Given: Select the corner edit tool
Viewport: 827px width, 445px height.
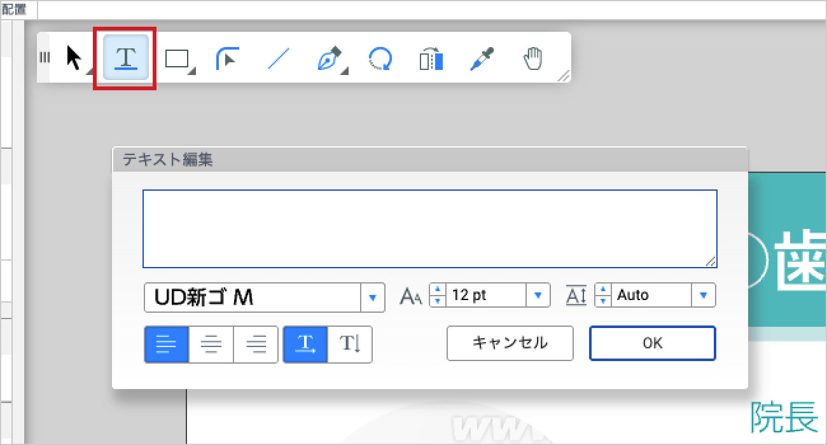Looking at the screenshot, I should point(228,58).
